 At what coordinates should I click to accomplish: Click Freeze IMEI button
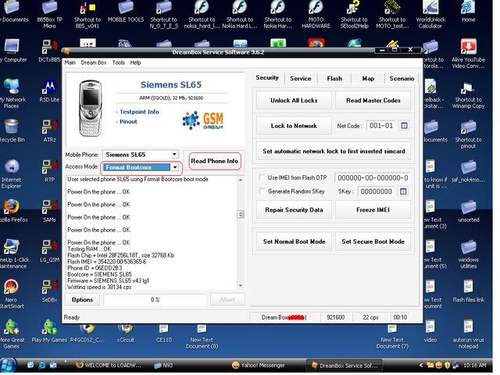tap(373, 210)
